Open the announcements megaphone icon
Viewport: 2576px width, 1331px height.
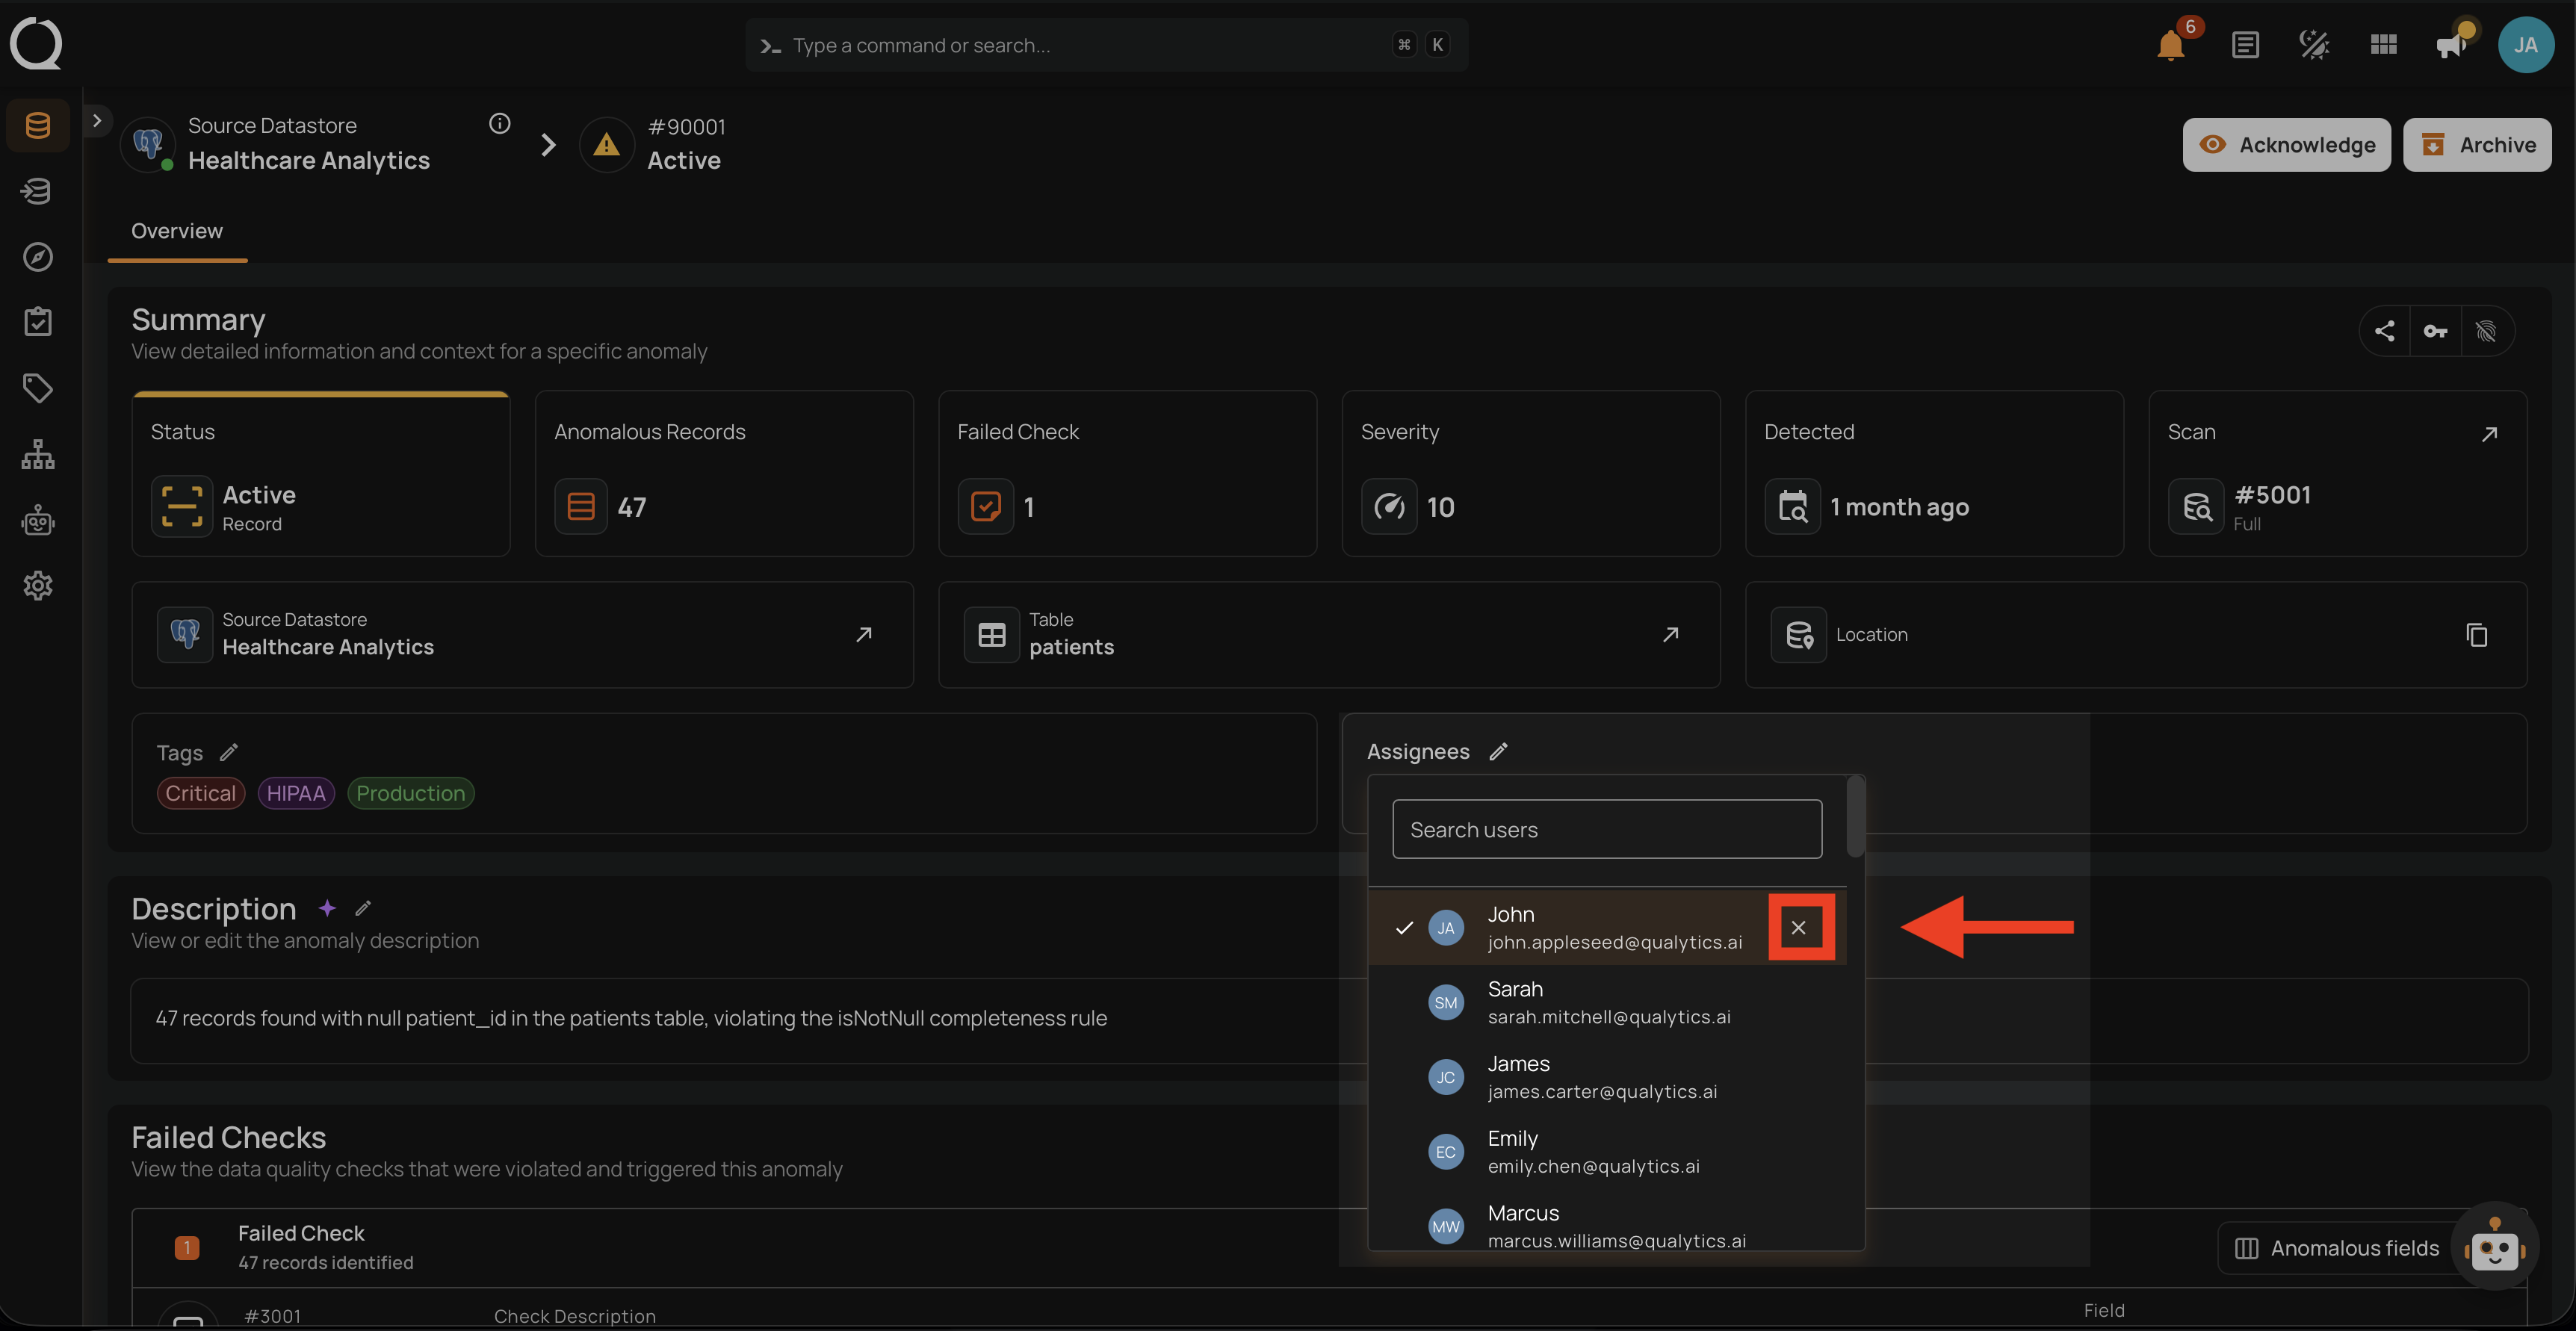coord(2452,45)
